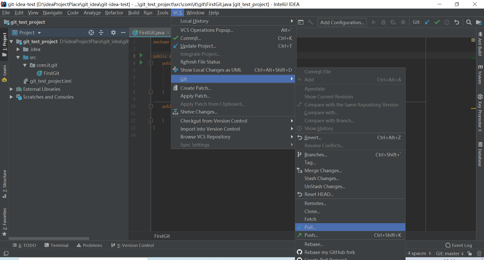Click the Build project hammer icon
The width and height of the screenshot is (484, 260).
pyautogui.click(x=310, y=22)
